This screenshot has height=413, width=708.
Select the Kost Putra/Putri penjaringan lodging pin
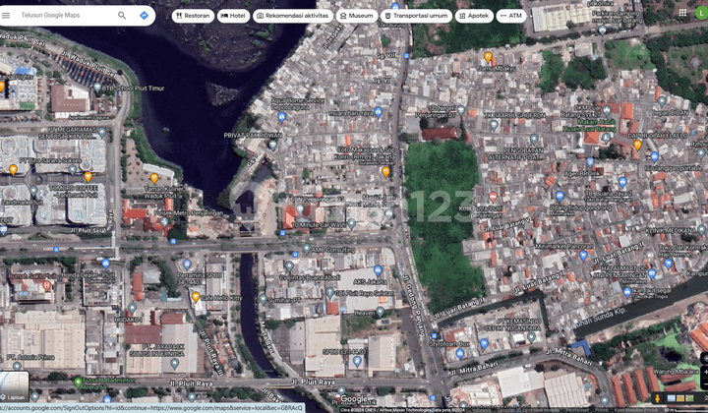coord(493,197)
